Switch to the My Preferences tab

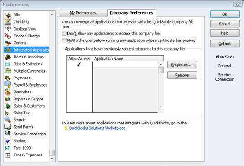pos(83,13)
